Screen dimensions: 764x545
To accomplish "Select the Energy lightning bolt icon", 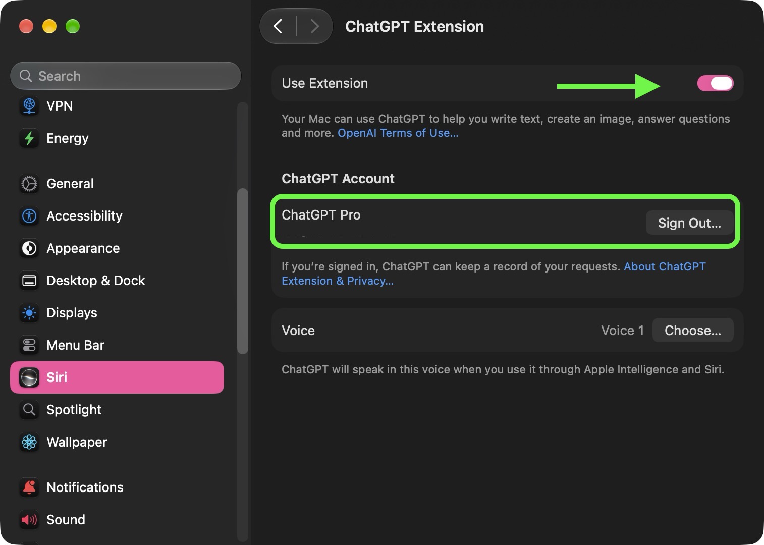I will 29,138.
